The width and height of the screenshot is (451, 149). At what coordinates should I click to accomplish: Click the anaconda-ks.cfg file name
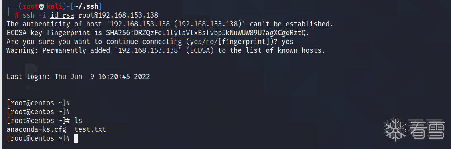pyautogui.click(x=36, y=129)
